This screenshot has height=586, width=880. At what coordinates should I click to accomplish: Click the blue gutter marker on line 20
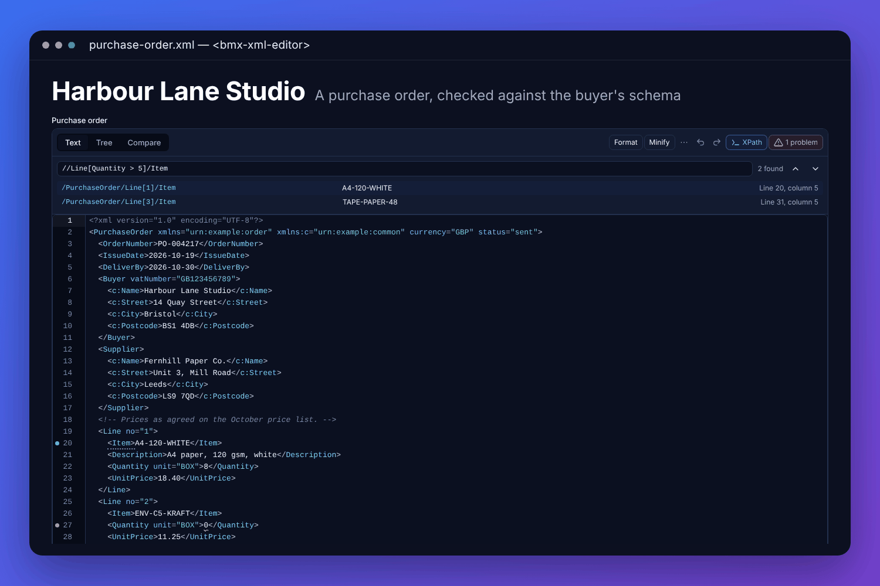coord(57,443)
